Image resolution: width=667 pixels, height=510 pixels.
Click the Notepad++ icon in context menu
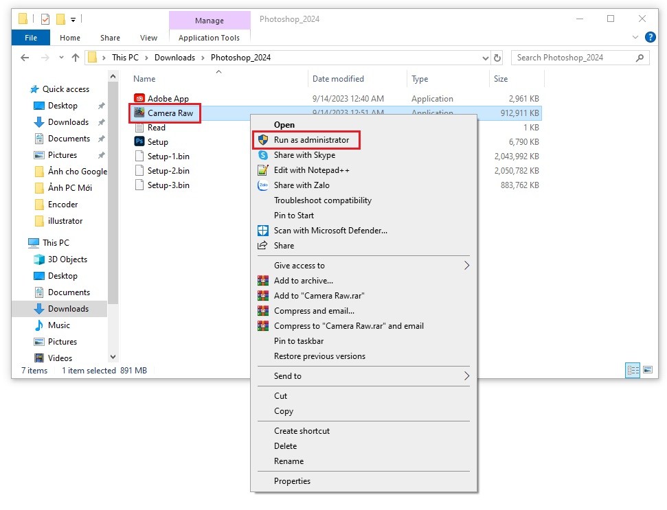[x=262, y=170]
